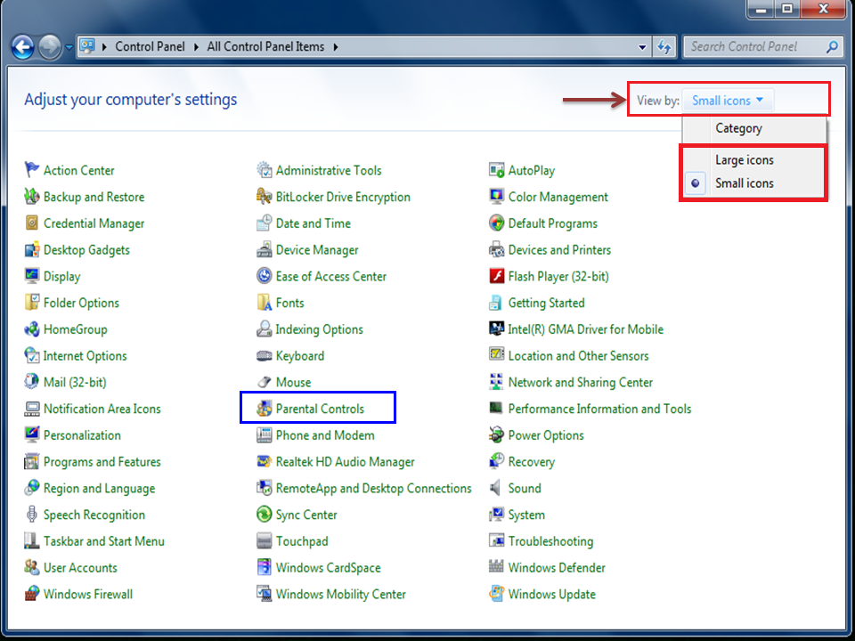Image resolution: width=855 pixels, height=641 pixels.
Task: Open Taskbar and Start Menu
Action: coord(103,541)
